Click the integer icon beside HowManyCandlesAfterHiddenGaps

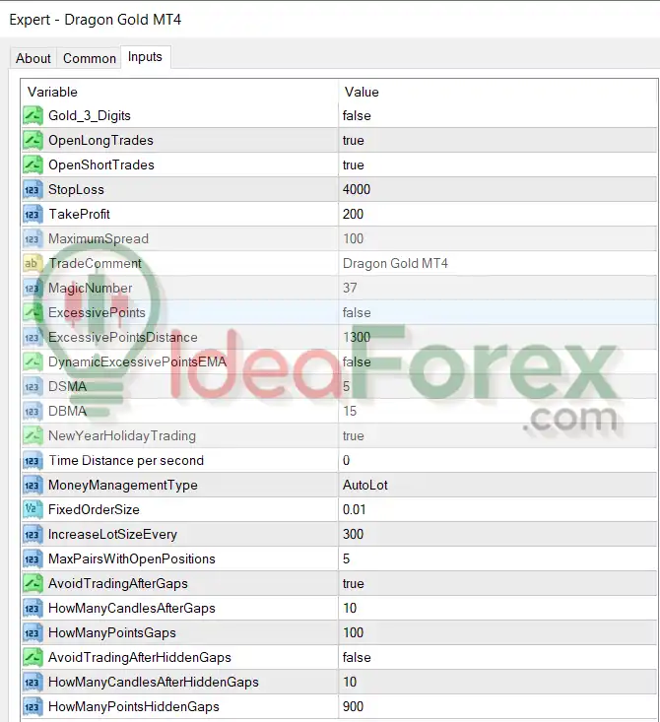pos(33,683)
